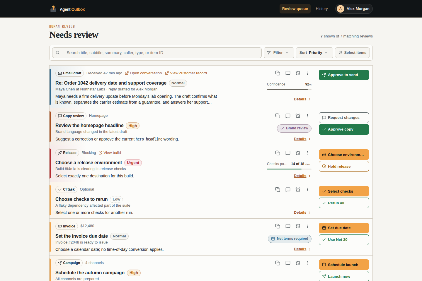Expand Details for homepage headline review
Image resolution: width=422 pixels, height=281 pixels.
(302, 139)
